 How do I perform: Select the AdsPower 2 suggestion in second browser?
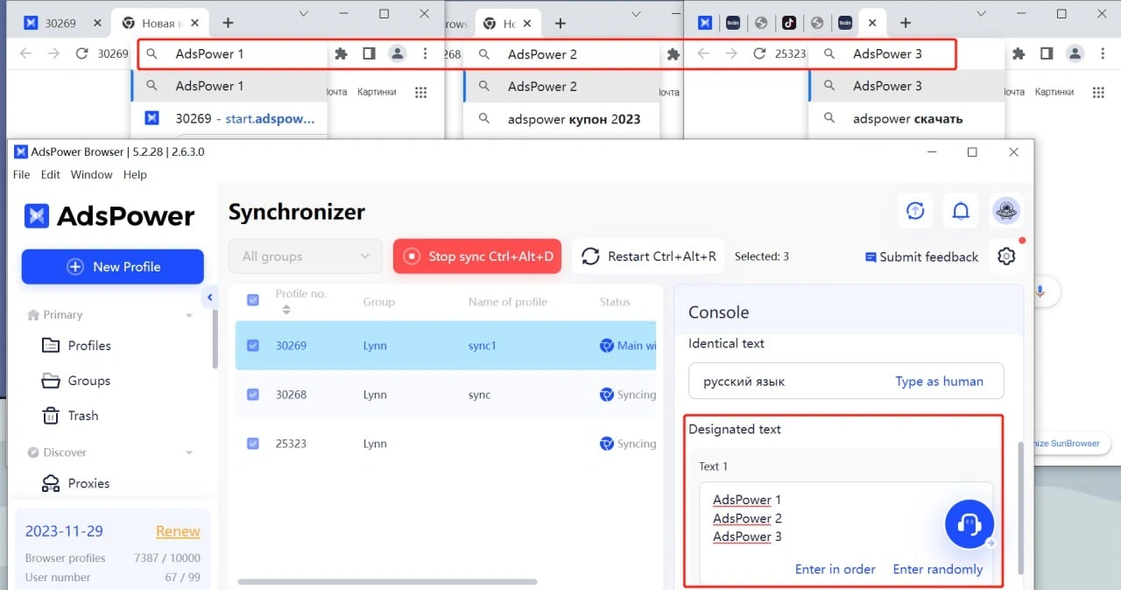click(x=561, y=86)
